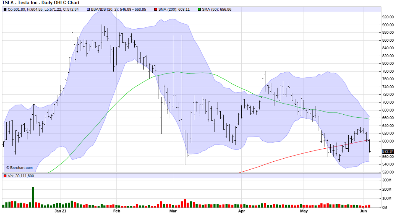Click the 840.00 price axis label
The width and height of the screenshot is (397, 214).
(388, 48)
